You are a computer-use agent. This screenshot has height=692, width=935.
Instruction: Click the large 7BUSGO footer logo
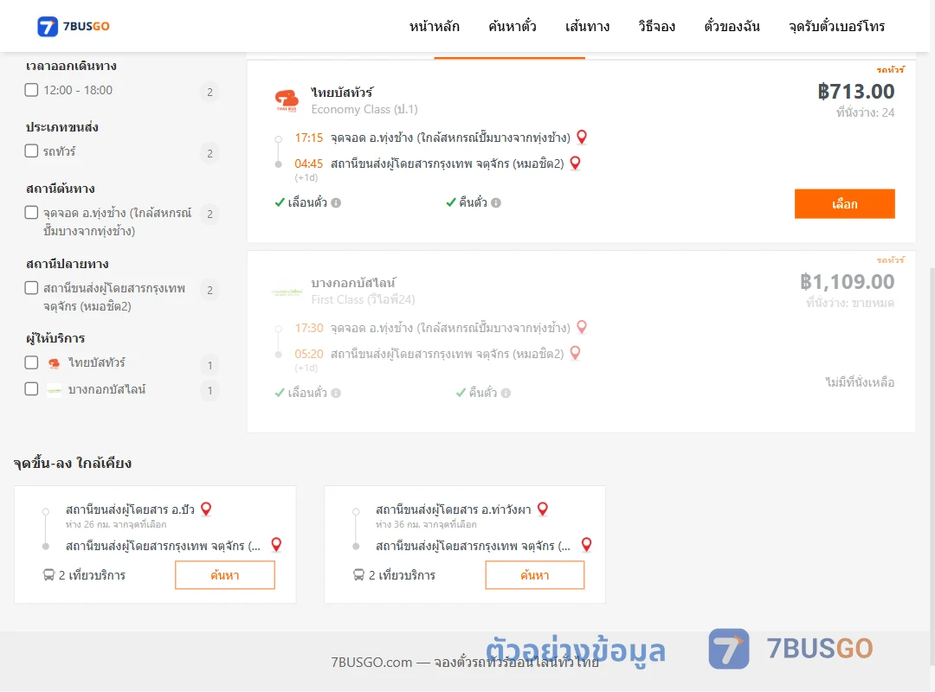790,649
